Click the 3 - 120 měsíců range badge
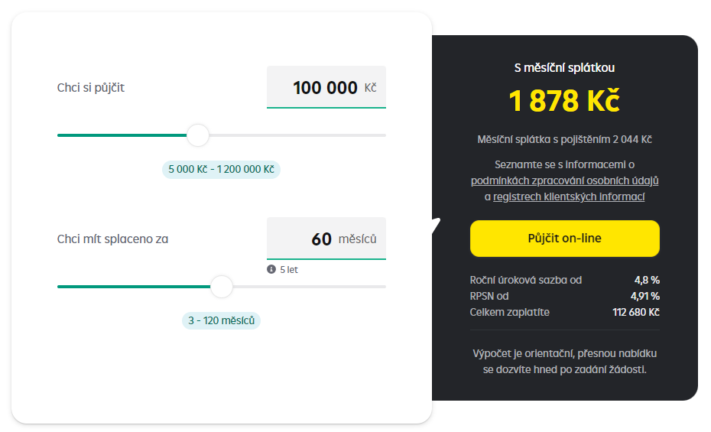The width and height of the screenshot is (711, 432). tap(221, 320)
